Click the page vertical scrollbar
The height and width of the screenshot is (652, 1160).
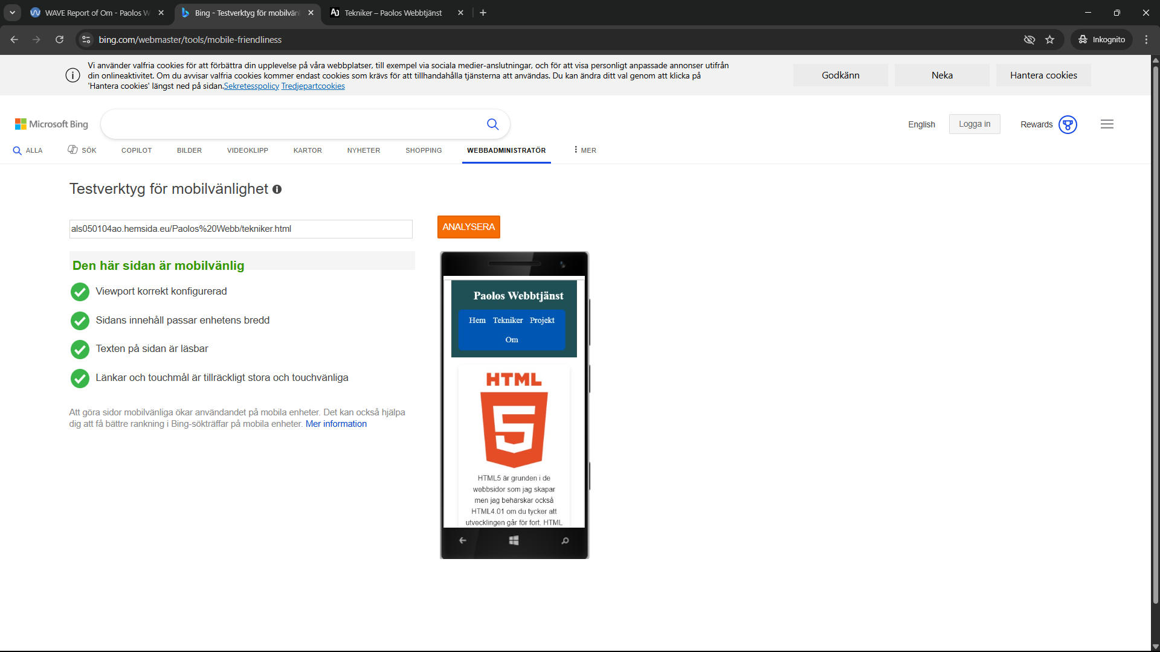1155,332
